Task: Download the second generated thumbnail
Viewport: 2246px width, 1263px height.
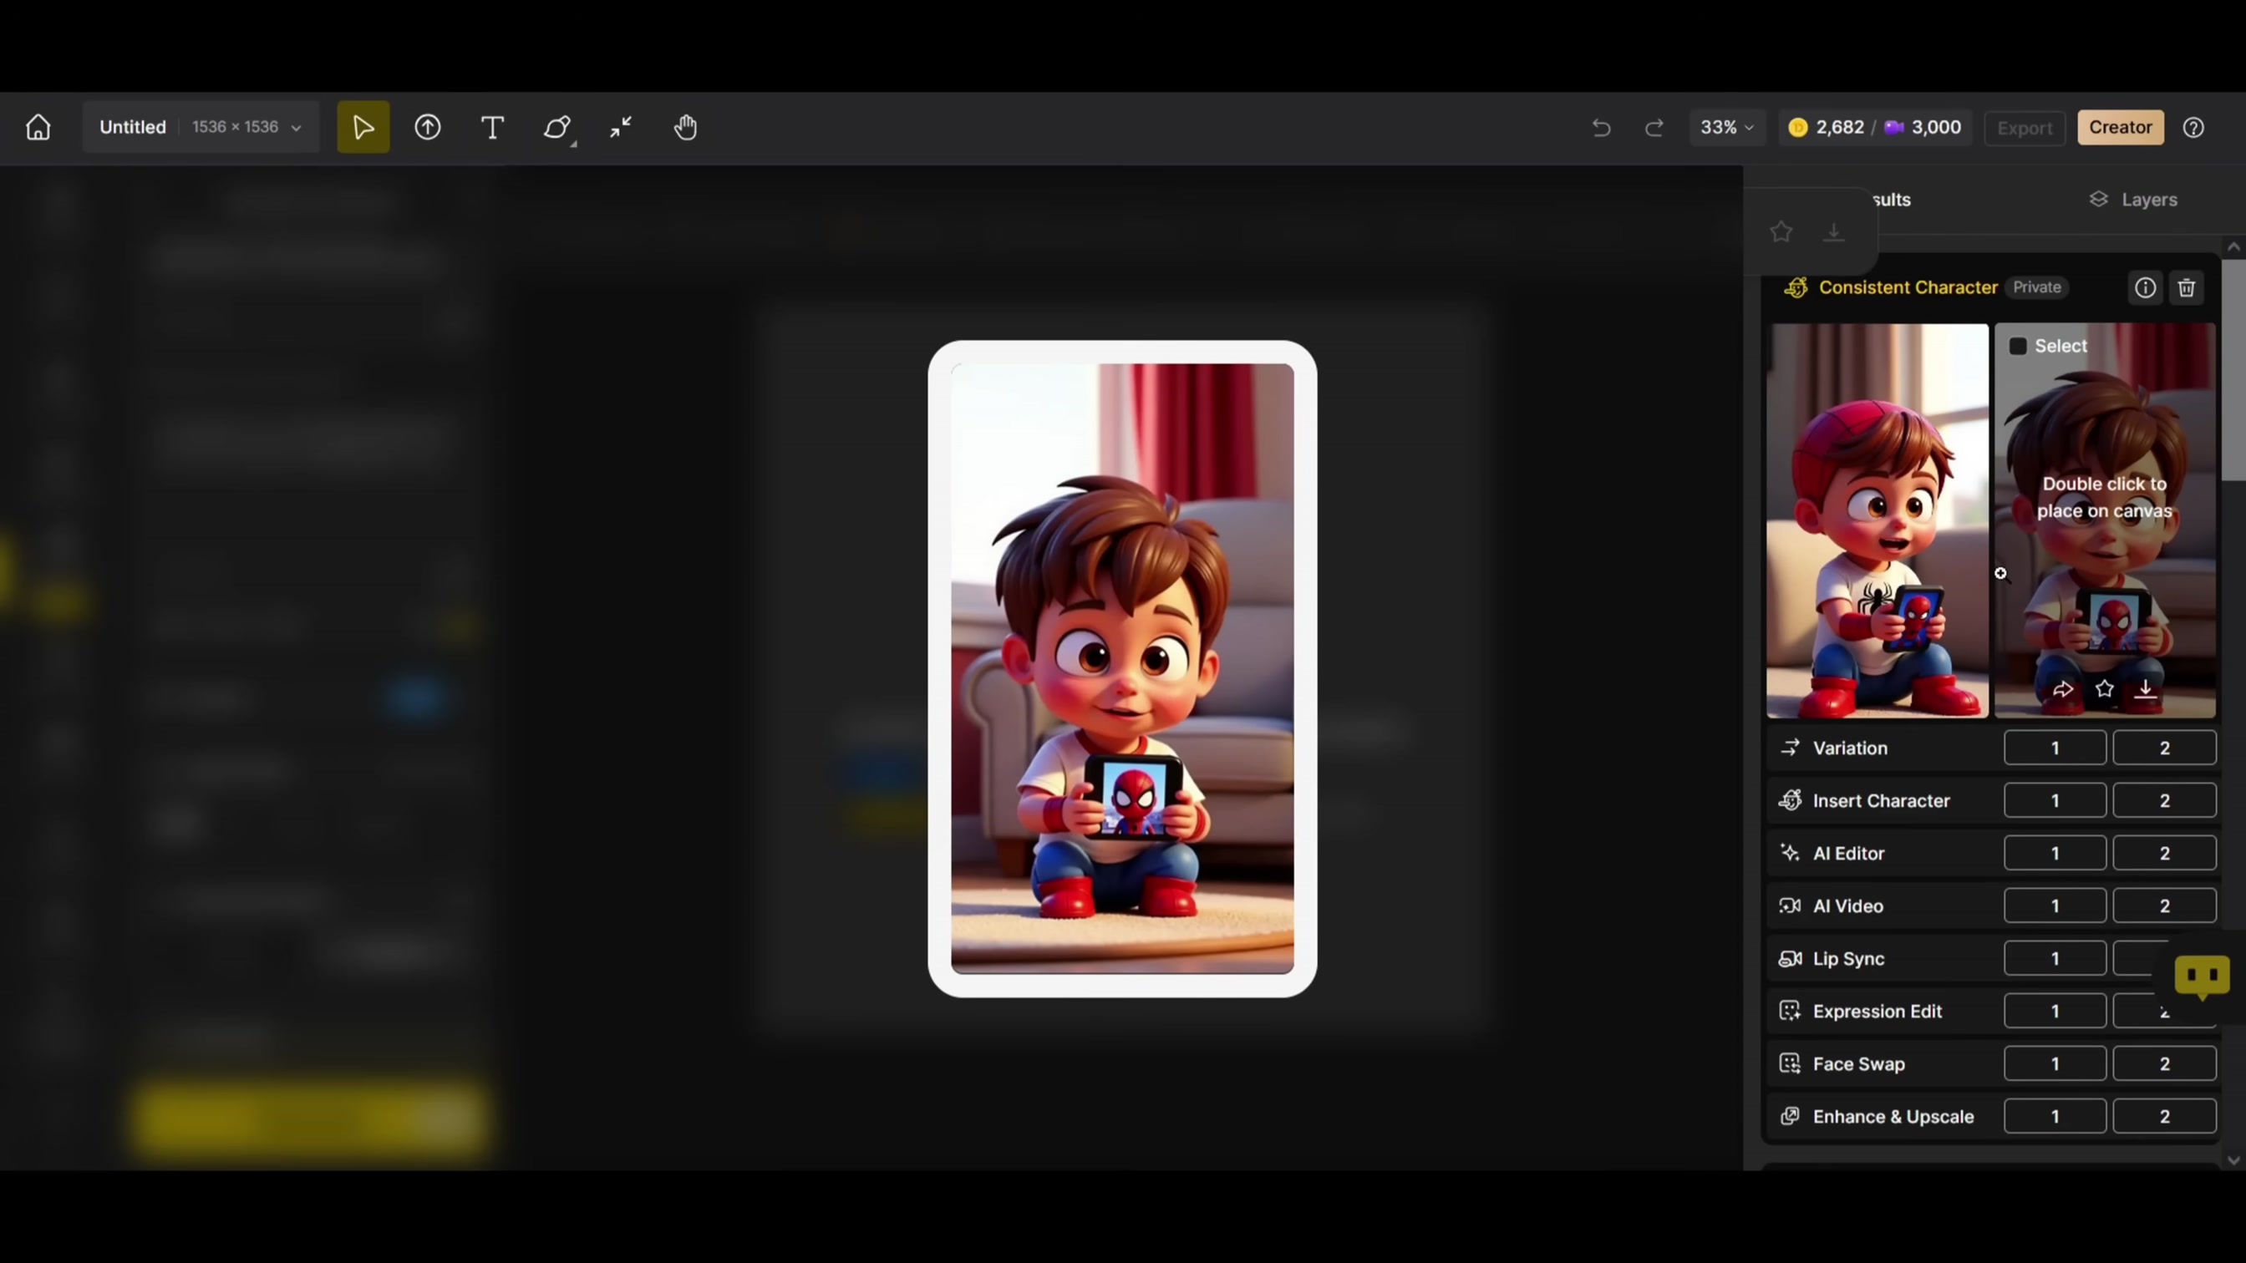Action: [x=2146, y=689]
